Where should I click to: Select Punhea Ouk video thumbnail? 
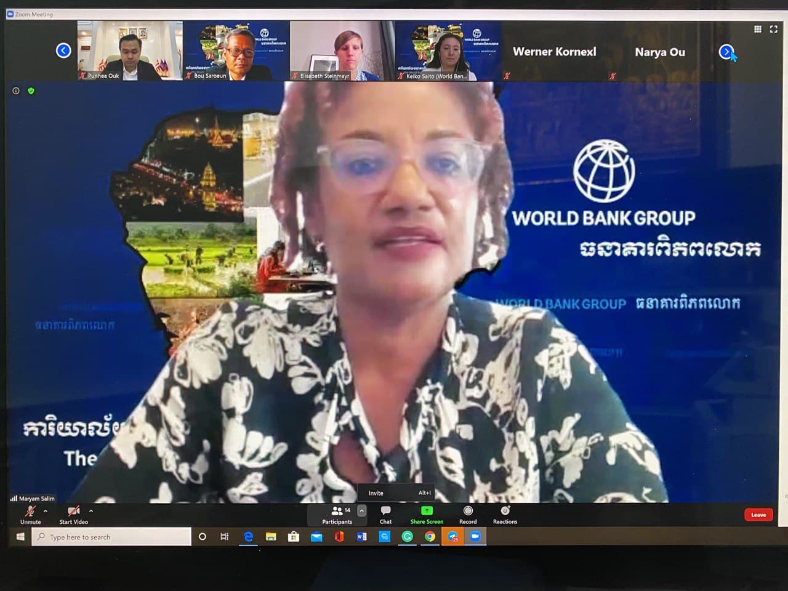(x=130, y=50)
